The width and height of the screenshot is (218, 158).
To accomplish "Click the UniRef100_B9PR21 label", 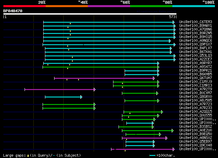I will point(196,71).
